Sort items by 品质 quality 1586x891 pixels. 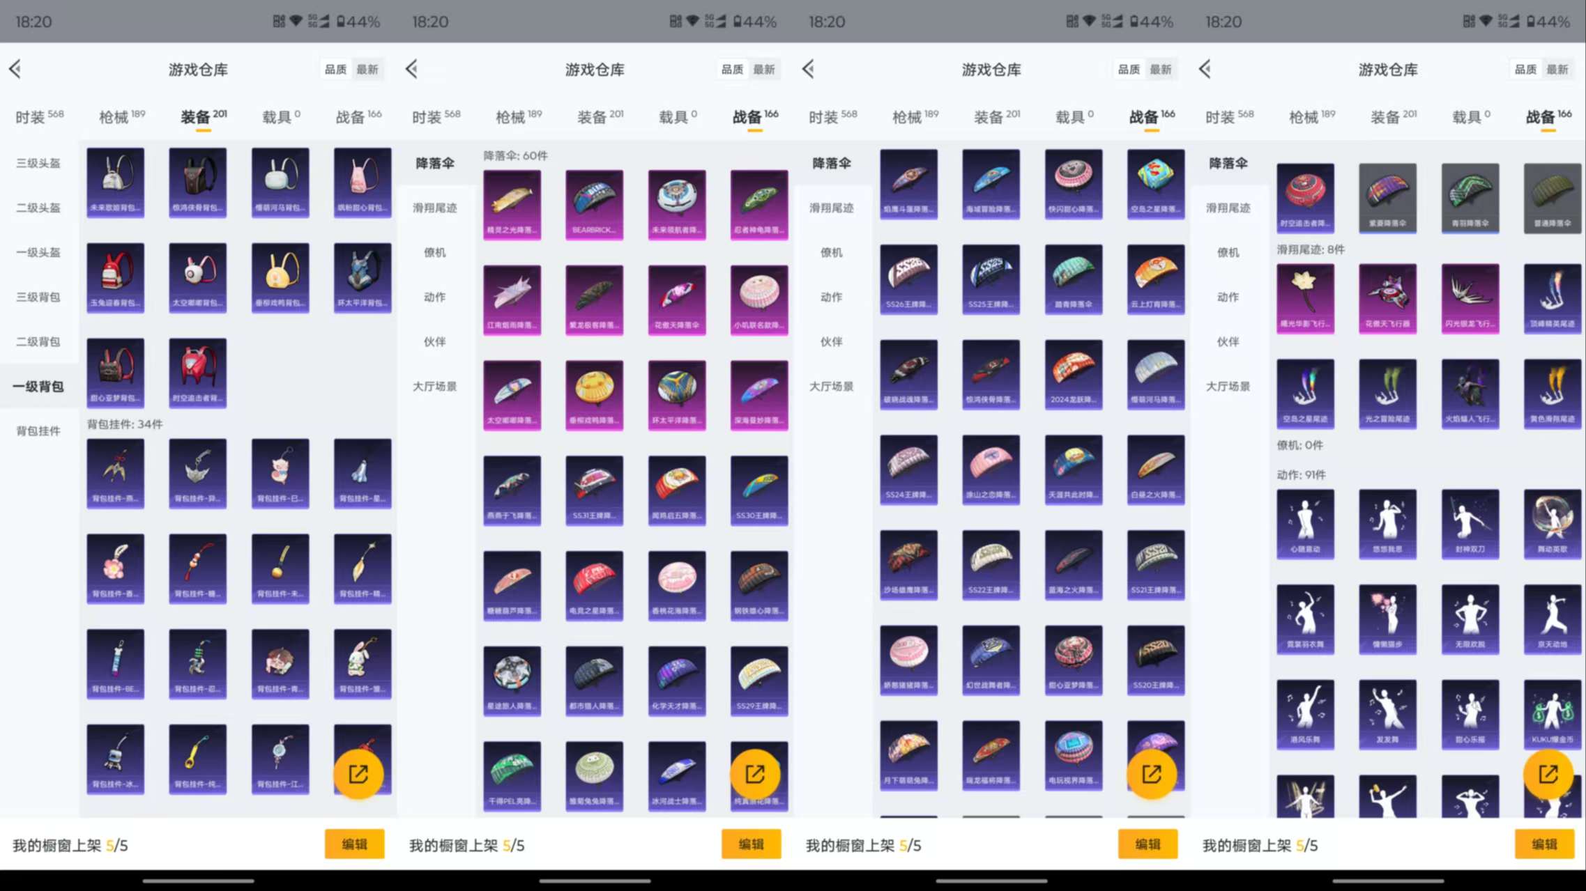335,69
